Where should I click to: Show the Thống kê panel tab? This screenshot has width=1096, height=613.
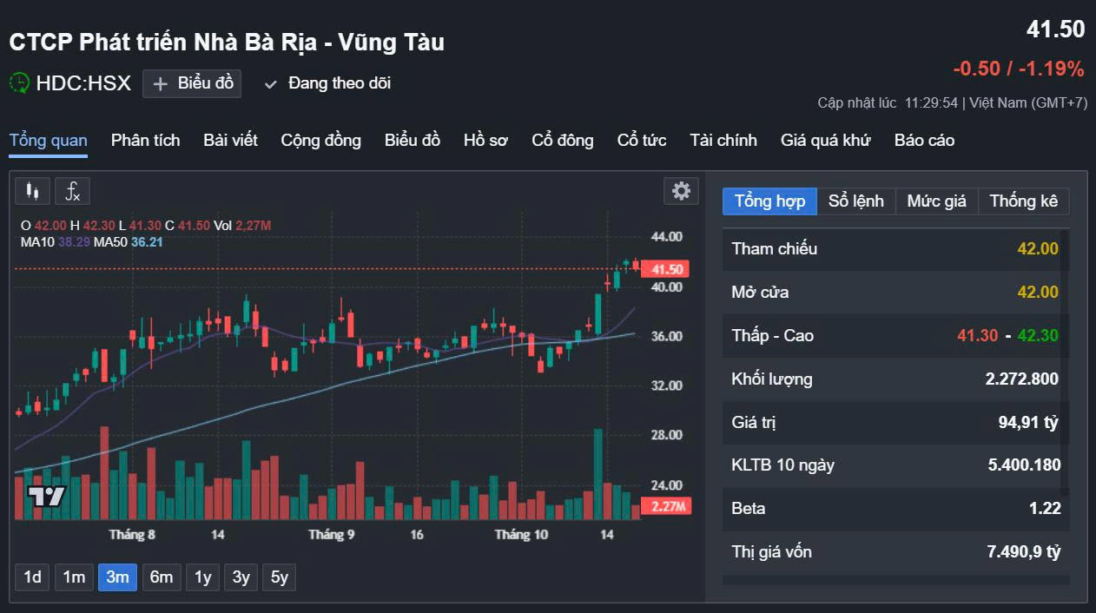point(1024,201)
